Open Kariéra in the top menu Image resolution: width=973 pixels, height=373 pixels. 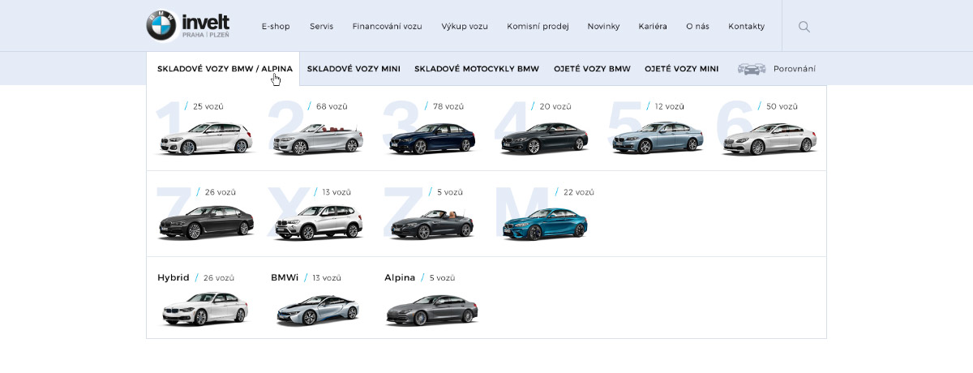[x=653, y=27]
